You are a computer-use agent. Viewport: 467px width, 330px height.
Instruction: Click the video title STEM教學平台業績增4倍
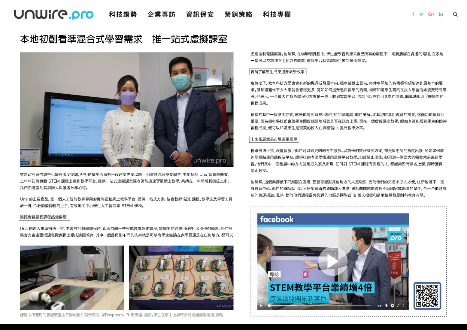pyautogui.click(x=321, y=288)
